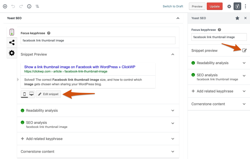Switch snippet preview to desktop view
Viewport: 250px width, 159px height.
click(31, 94)
